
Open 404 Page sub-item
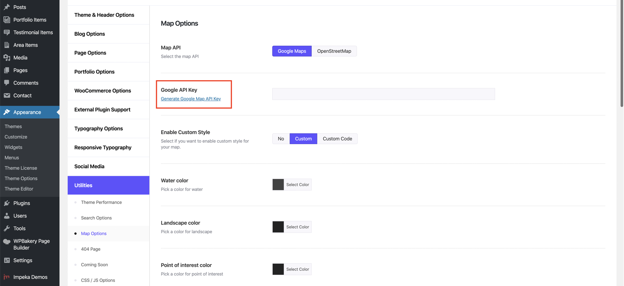pyautogui.click(x=91, y=249)
